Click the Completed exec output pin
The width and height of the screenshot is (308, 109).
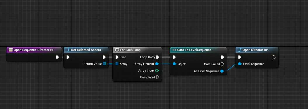158,77
